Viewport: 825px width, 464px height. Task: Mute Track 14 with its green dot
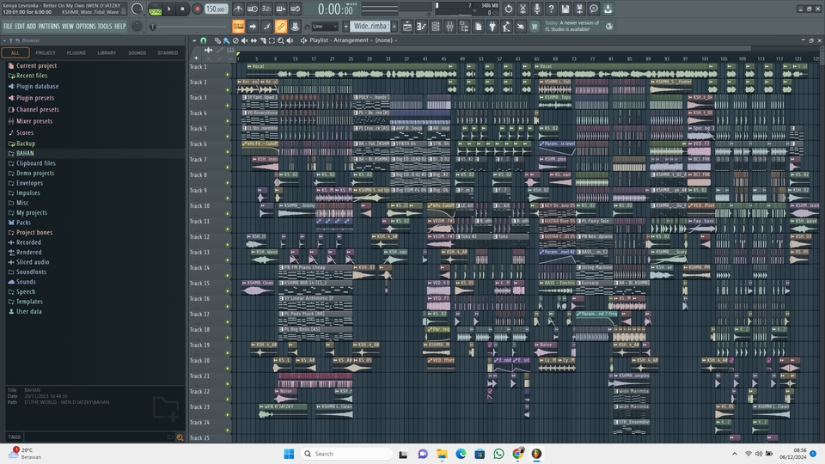pos(228,275)
